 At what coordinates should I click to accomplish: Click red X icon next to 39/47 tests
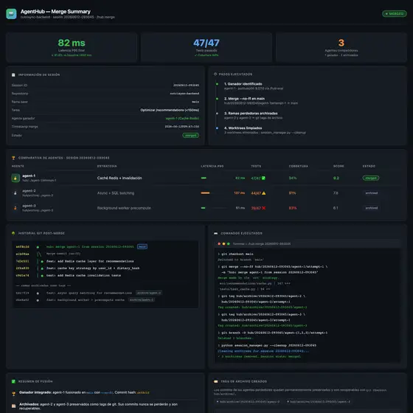[264, 208]
